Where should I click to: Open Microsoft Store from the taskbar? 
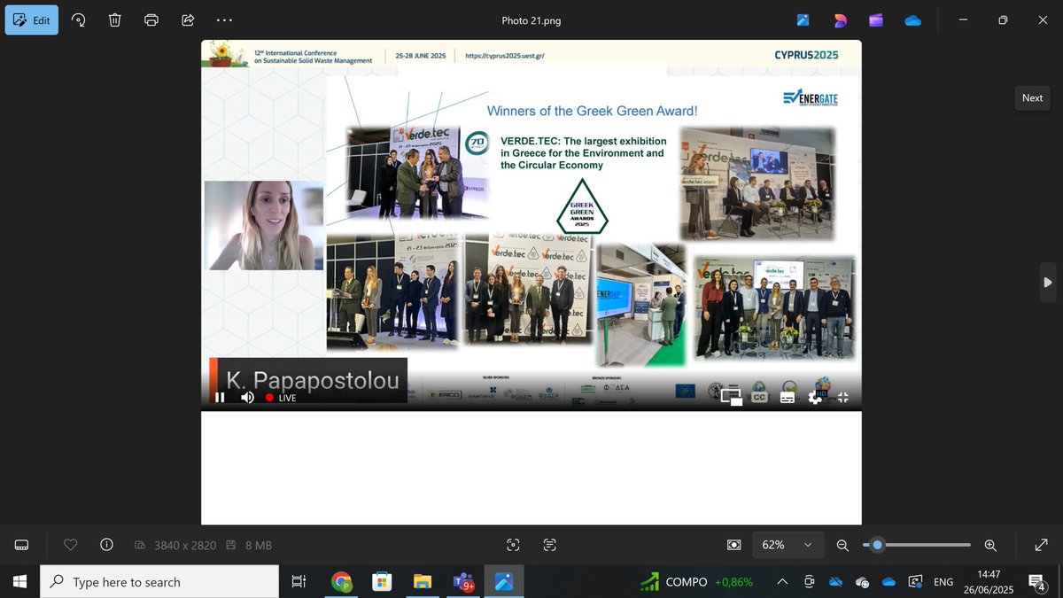coord(382,582)
